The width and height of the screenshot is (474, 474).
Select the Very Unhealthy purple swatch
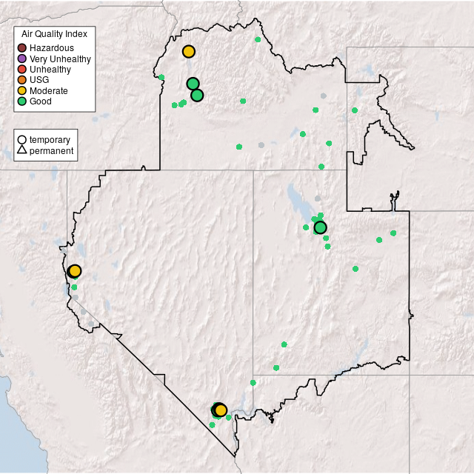pyautogui.click(x=22, y=59)
